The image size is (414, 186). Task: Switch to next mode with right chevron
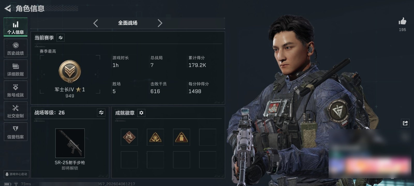point(160,23)
